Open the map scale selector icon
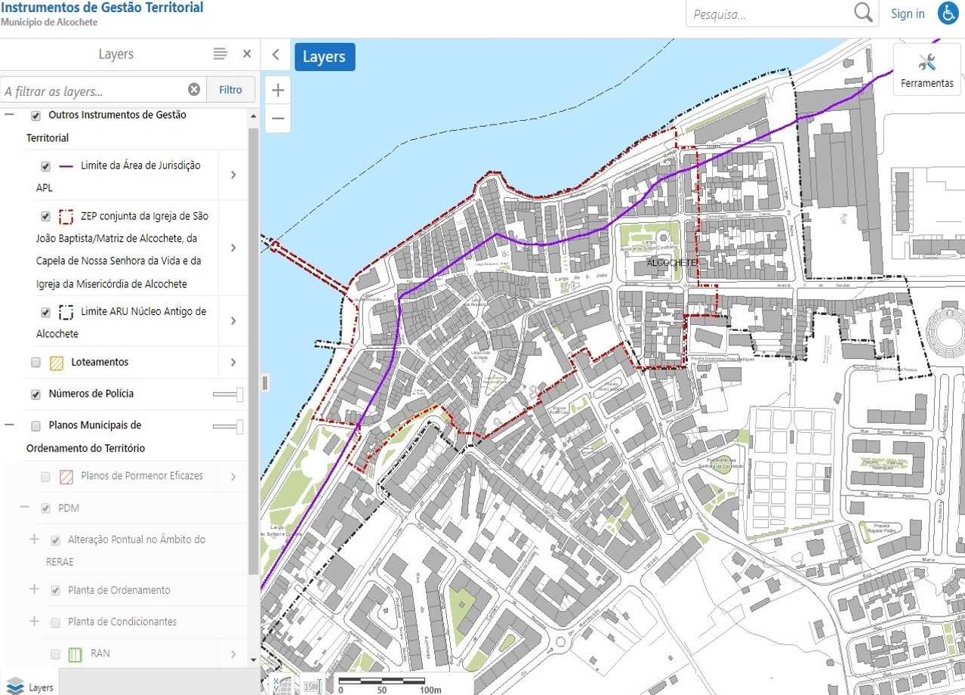This screenshot has width=965, height=695. 311,686
